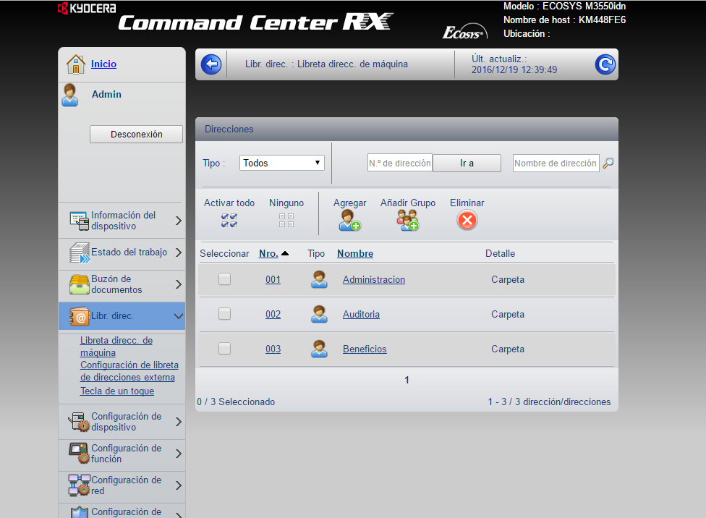Click the Desconexión button

coord(137,135)
